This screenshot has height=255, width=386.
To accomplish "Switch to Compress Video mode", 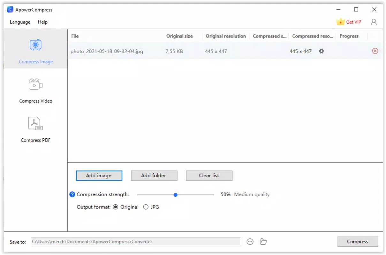I will coord(36,91).
